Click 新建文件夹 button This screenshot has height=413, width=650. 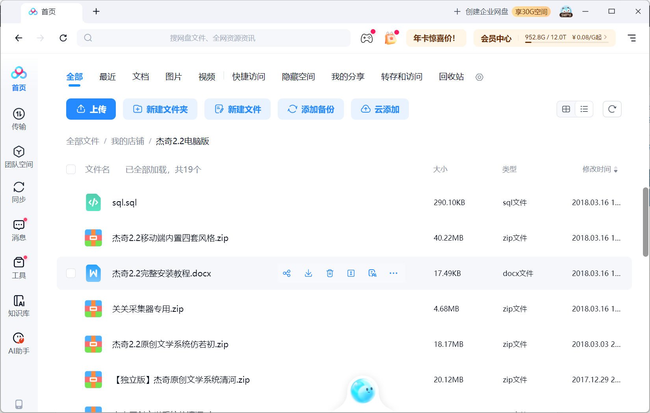pos(160,109)
